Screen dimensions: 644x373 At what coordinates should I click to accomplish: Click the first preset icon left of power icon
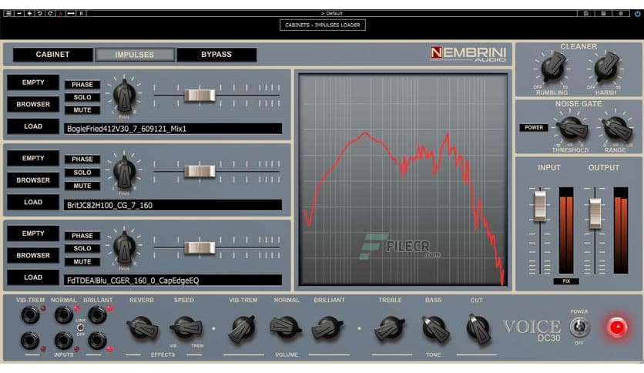click(x=586, y=14)
